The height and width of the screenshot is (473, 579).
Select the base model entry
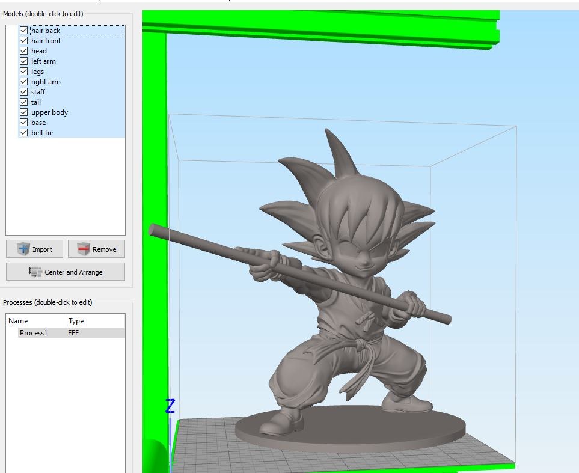(38, 123)
